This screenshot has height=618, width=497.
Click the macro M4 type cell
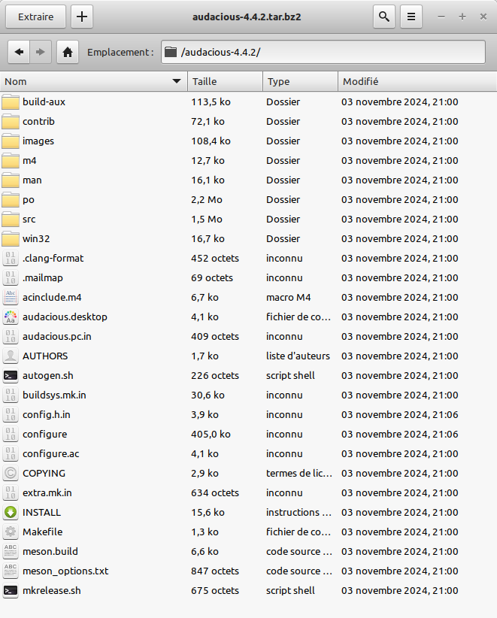point(288,297)
